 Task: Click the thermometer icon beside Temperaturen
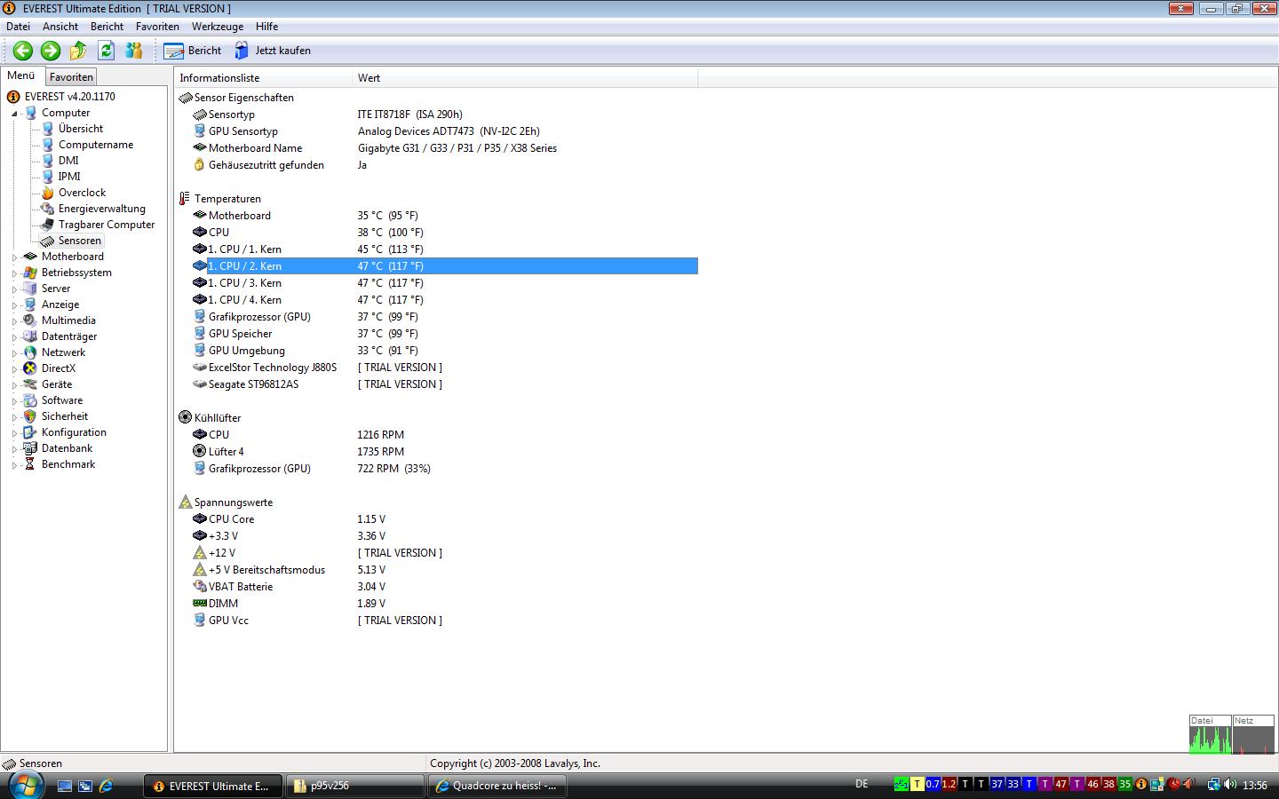click(185, 199)
